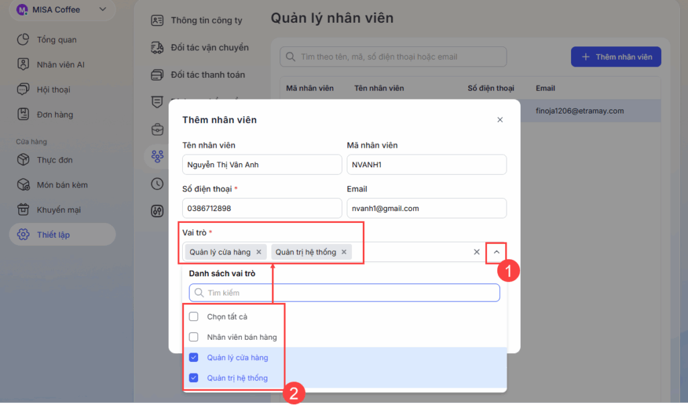The width and height of the screenshot is (688, 405).
Task: Remove the Quản trị hệ thống role tag
Action: (x=344, y=252)
